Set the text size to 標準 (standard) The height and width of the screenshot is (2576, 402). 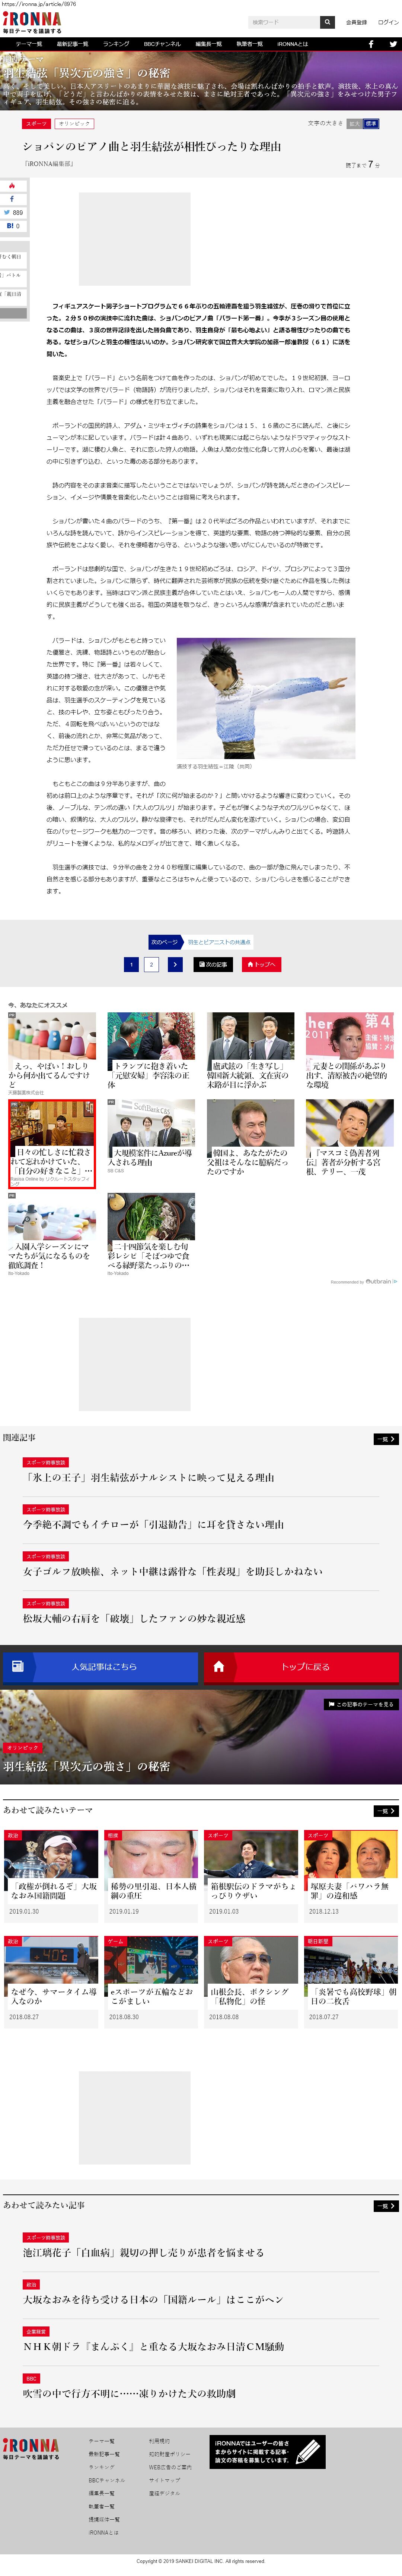[x=371, y=124]
